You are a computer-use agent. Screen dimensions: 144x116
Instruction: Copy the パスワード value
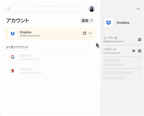[x=139, y=51]
